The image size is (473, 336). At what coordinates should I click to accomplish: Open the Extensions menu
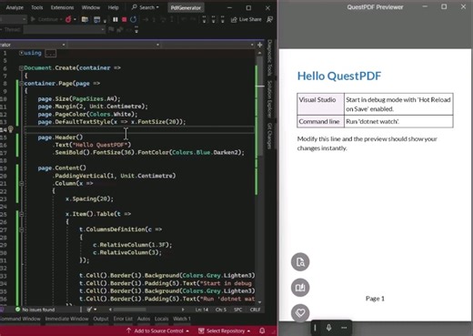point(62,7)
